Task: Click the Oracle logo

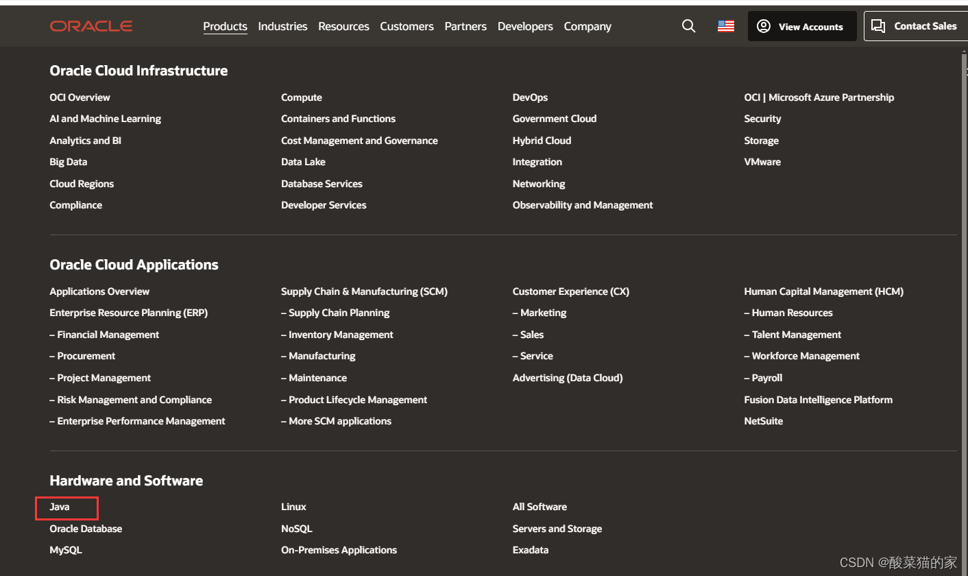Action: point(91,26)
